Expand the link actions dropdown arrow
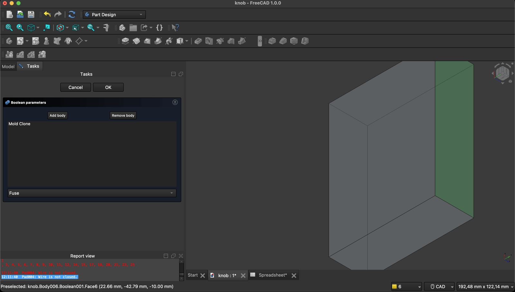 [151, 28]
